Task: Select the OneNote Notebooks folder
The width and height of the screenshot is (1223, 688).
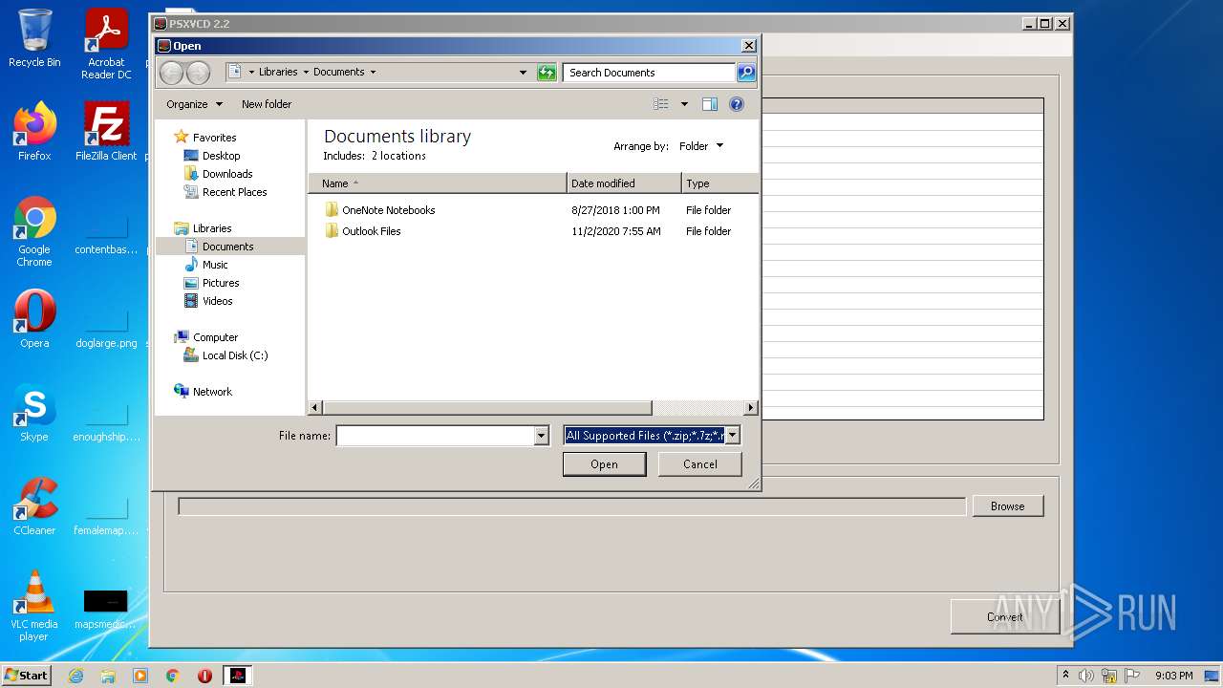Action: (388, 210)
